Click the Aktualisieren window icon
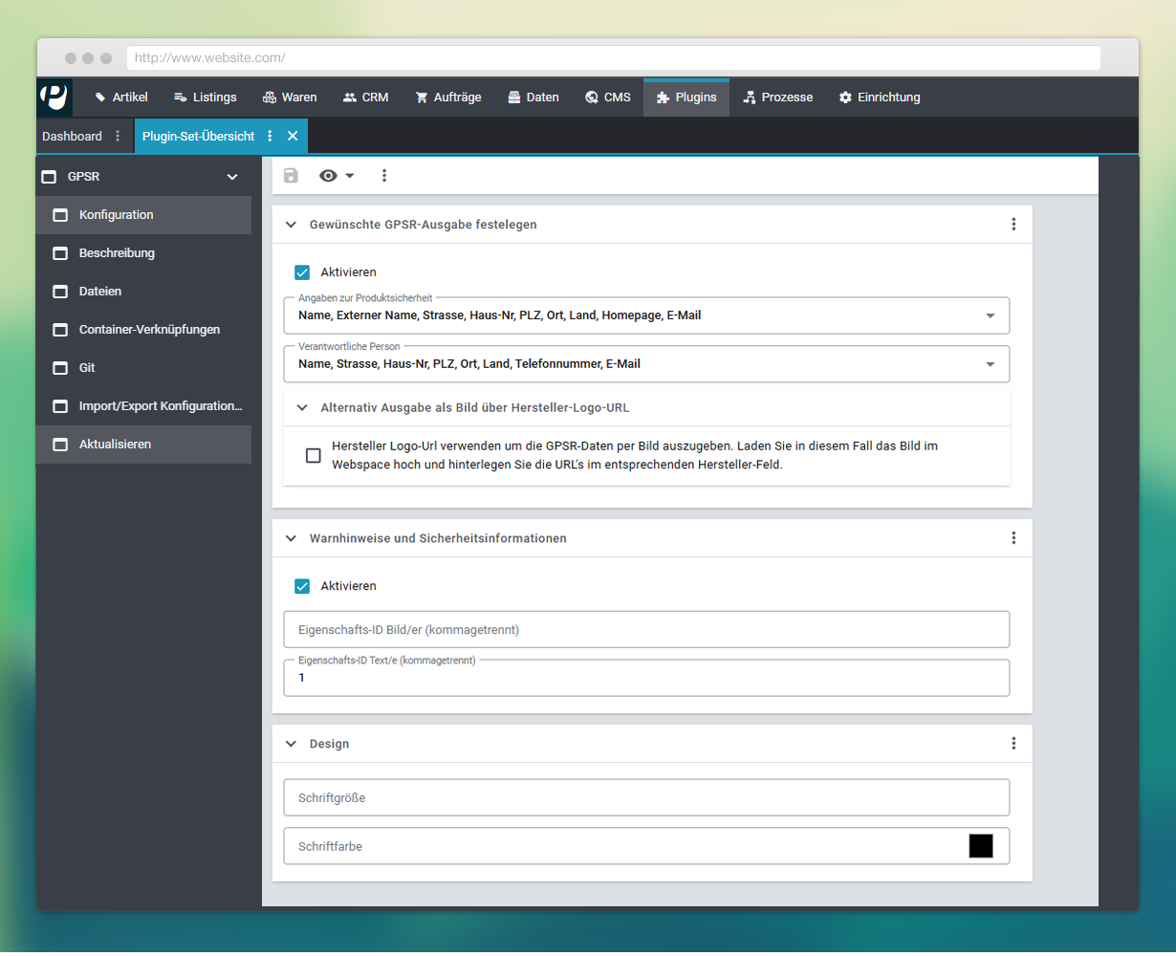This screenshot has width=1176, height=956. (60, 445)
